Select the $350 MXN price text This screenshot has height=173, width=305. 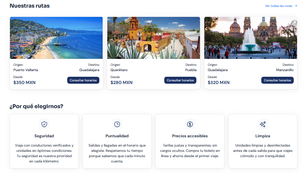tap(25, 83)
